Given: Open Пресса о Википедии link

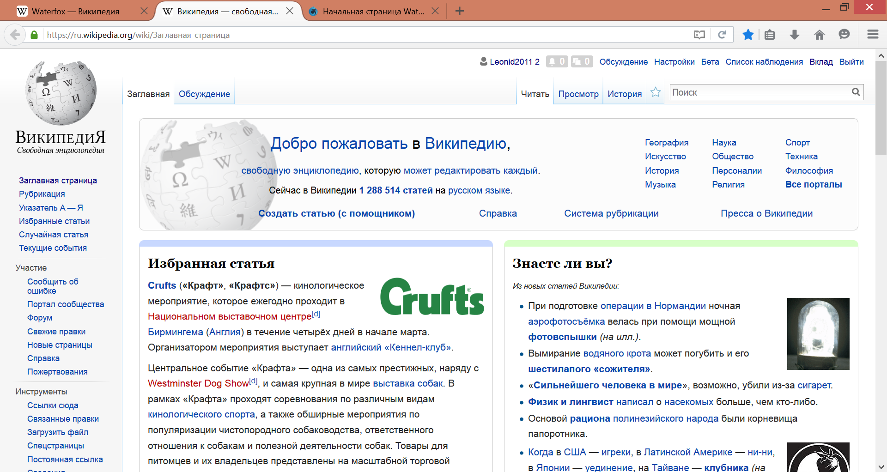Looking at the screenshot, I should (x=766, y=213).
